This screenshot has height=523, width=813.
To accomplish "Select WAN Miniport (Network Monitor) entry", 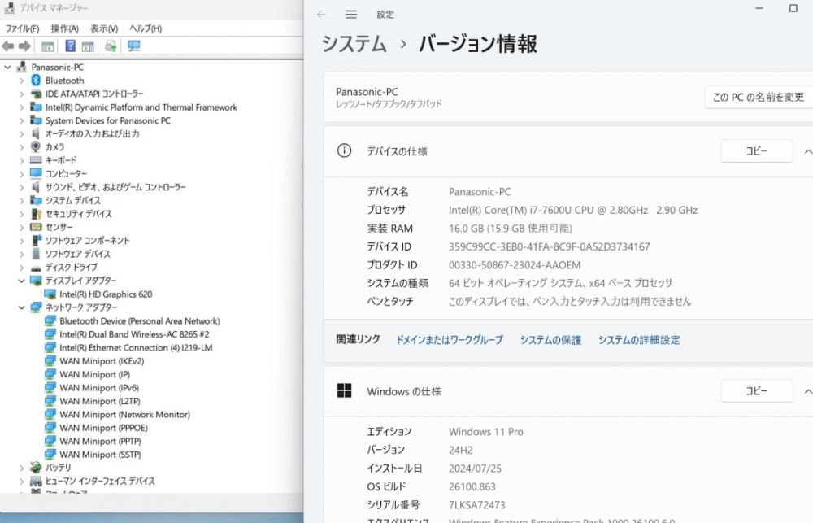I will pos(125,415).
